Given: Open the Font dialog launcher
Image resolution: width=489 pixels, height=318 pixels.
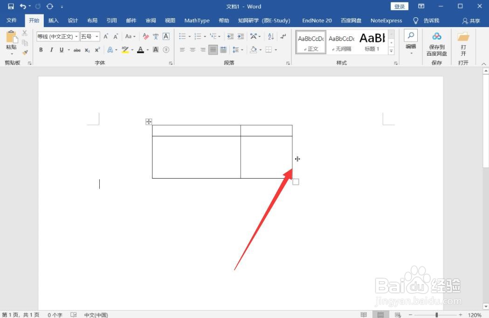Looking at the screenshot, I should pyautogui.click(x=171, y=63).
